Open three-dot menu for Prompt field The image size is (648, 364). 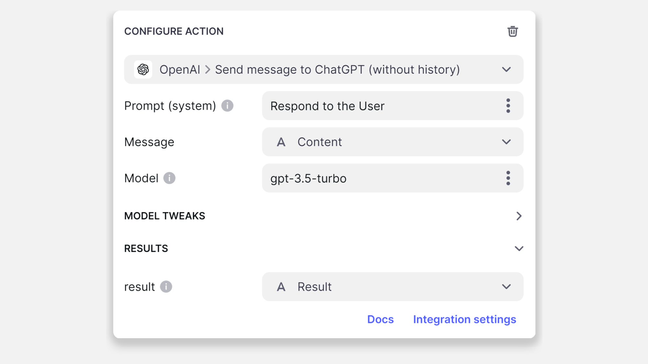coord(508,106)
